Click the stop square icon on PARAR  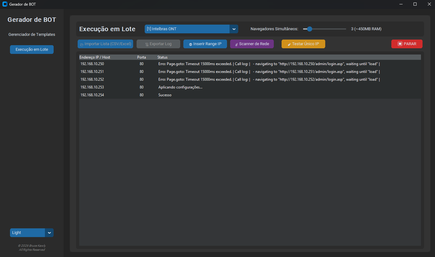tap(400, 44)
